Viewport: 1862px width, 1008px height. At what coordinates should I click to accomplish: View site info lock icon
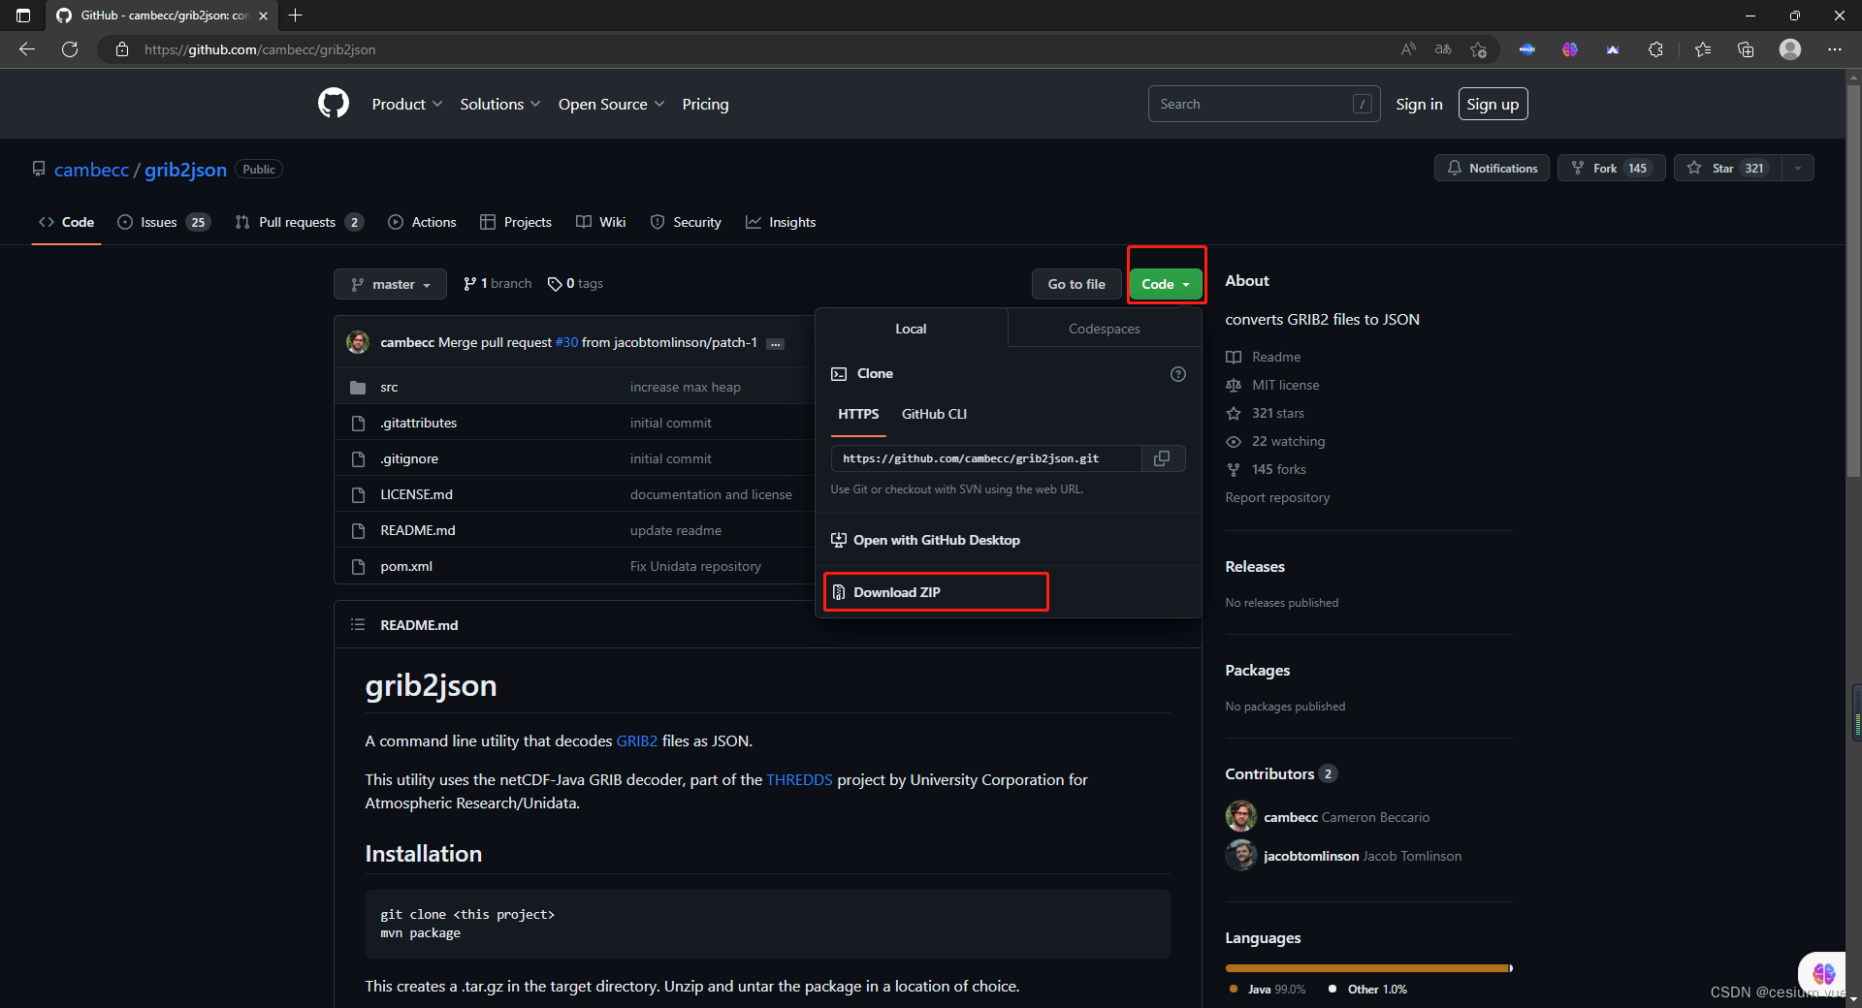(x=122, y=49)
